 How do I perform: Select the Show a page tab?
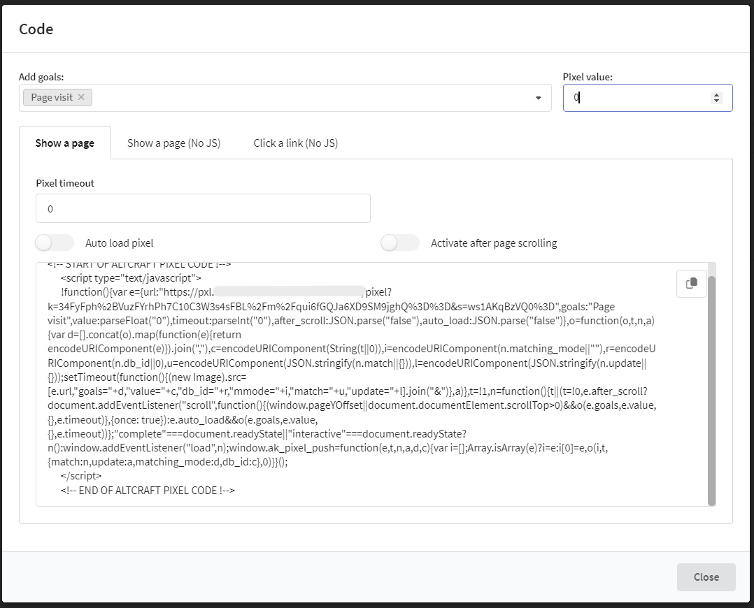[65, 143]
